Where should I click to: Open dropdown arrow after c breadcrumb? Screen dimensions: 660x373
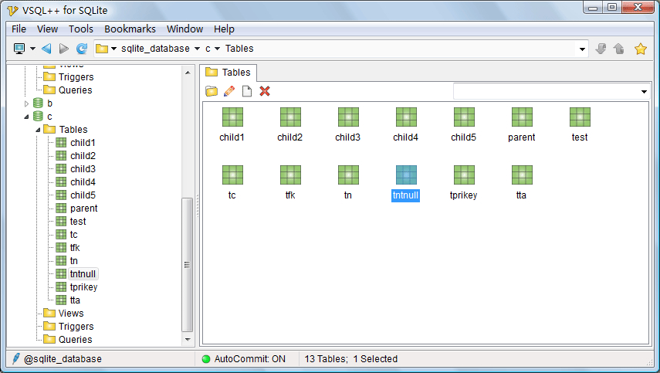pyautogui.click(x=217, y=49)
